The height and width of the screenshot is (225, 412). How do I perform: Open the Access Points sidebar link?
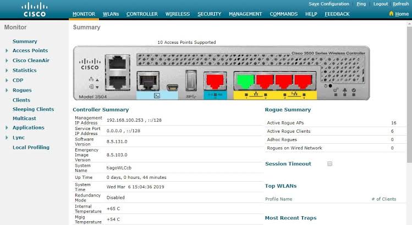click(x=30, y=50)
